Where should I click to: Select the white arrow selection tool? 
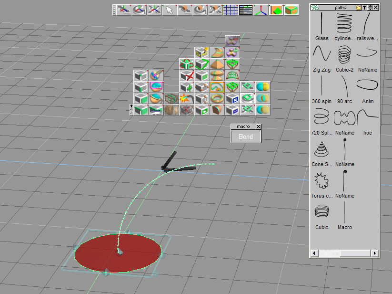tap(170, 10)
